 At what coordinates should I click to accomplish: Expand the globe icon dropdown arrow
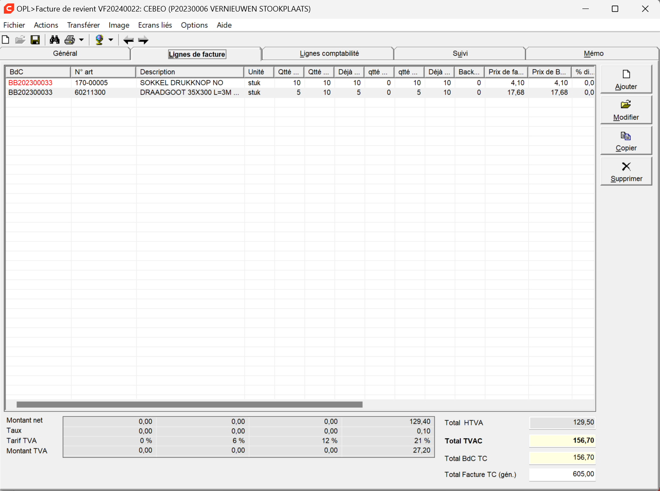click(111, 40)
